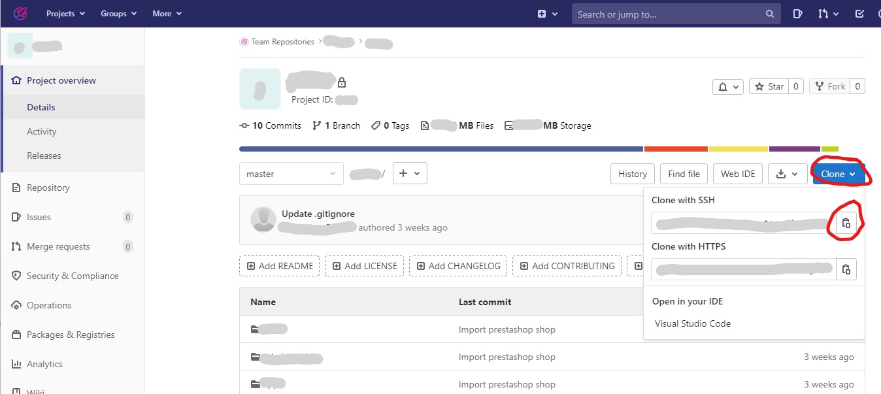
Task: Click the GitLab home logo
Action: [20, 13]
